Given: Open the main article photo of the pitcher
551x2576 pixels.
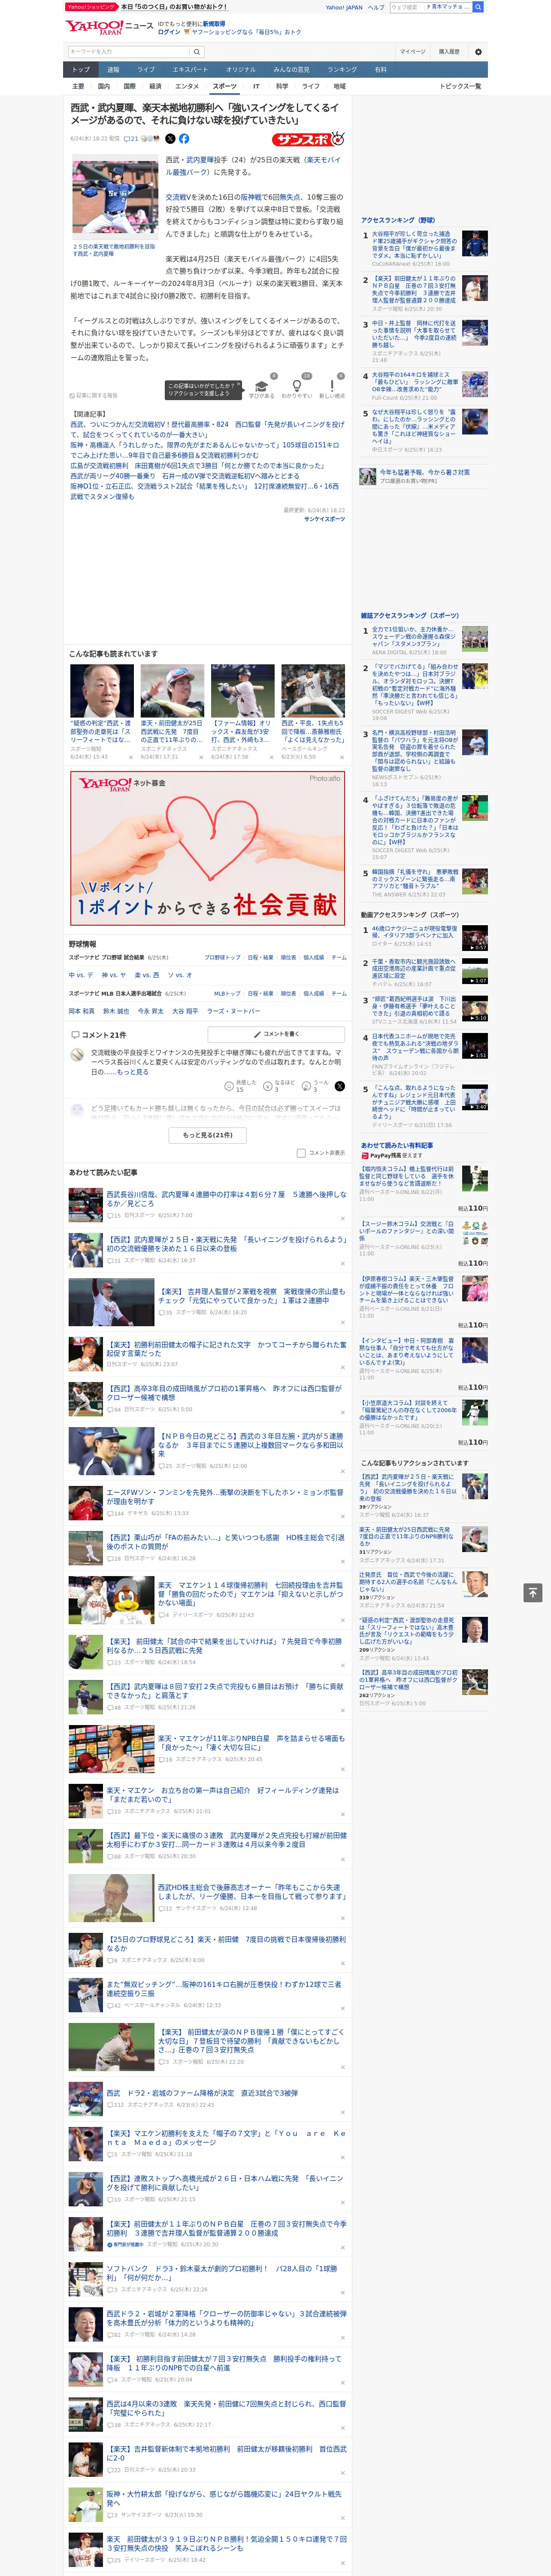Looking at the screenshot, I should [x=114, y=197].
